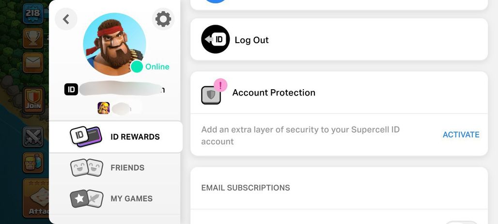
Task: Click the Log Out ID arrow icon
Action: pyautogui.click(x=216, y=39)
